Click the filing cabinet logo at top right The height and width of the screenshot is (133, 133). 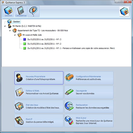click(x=125, y=11)
